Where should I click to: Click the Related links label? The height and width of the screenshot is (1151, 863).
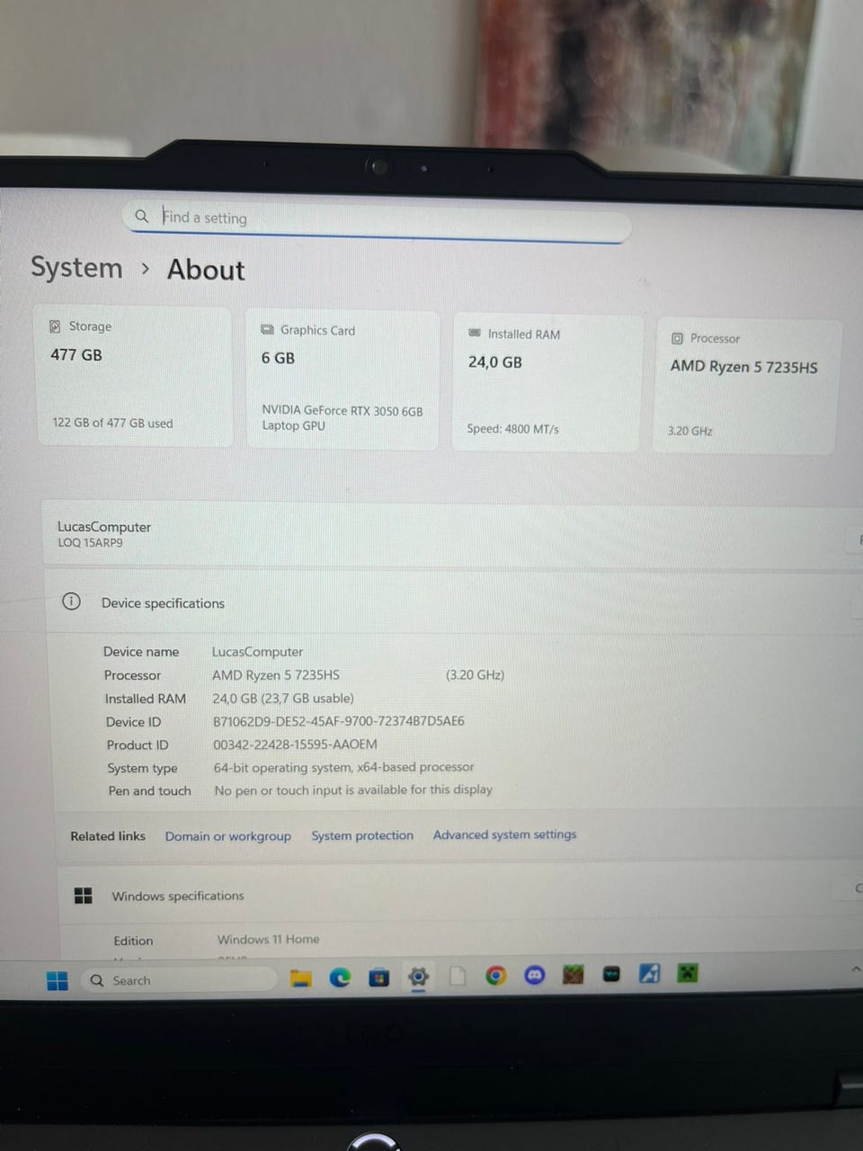click(x=108, y=836)
